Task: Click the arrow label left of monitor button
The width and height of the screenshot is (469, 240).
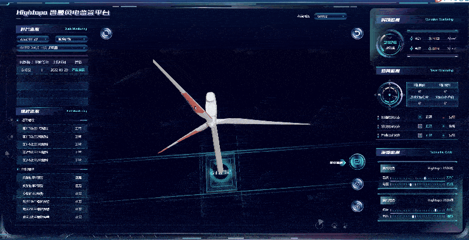Action: point(338,163)
